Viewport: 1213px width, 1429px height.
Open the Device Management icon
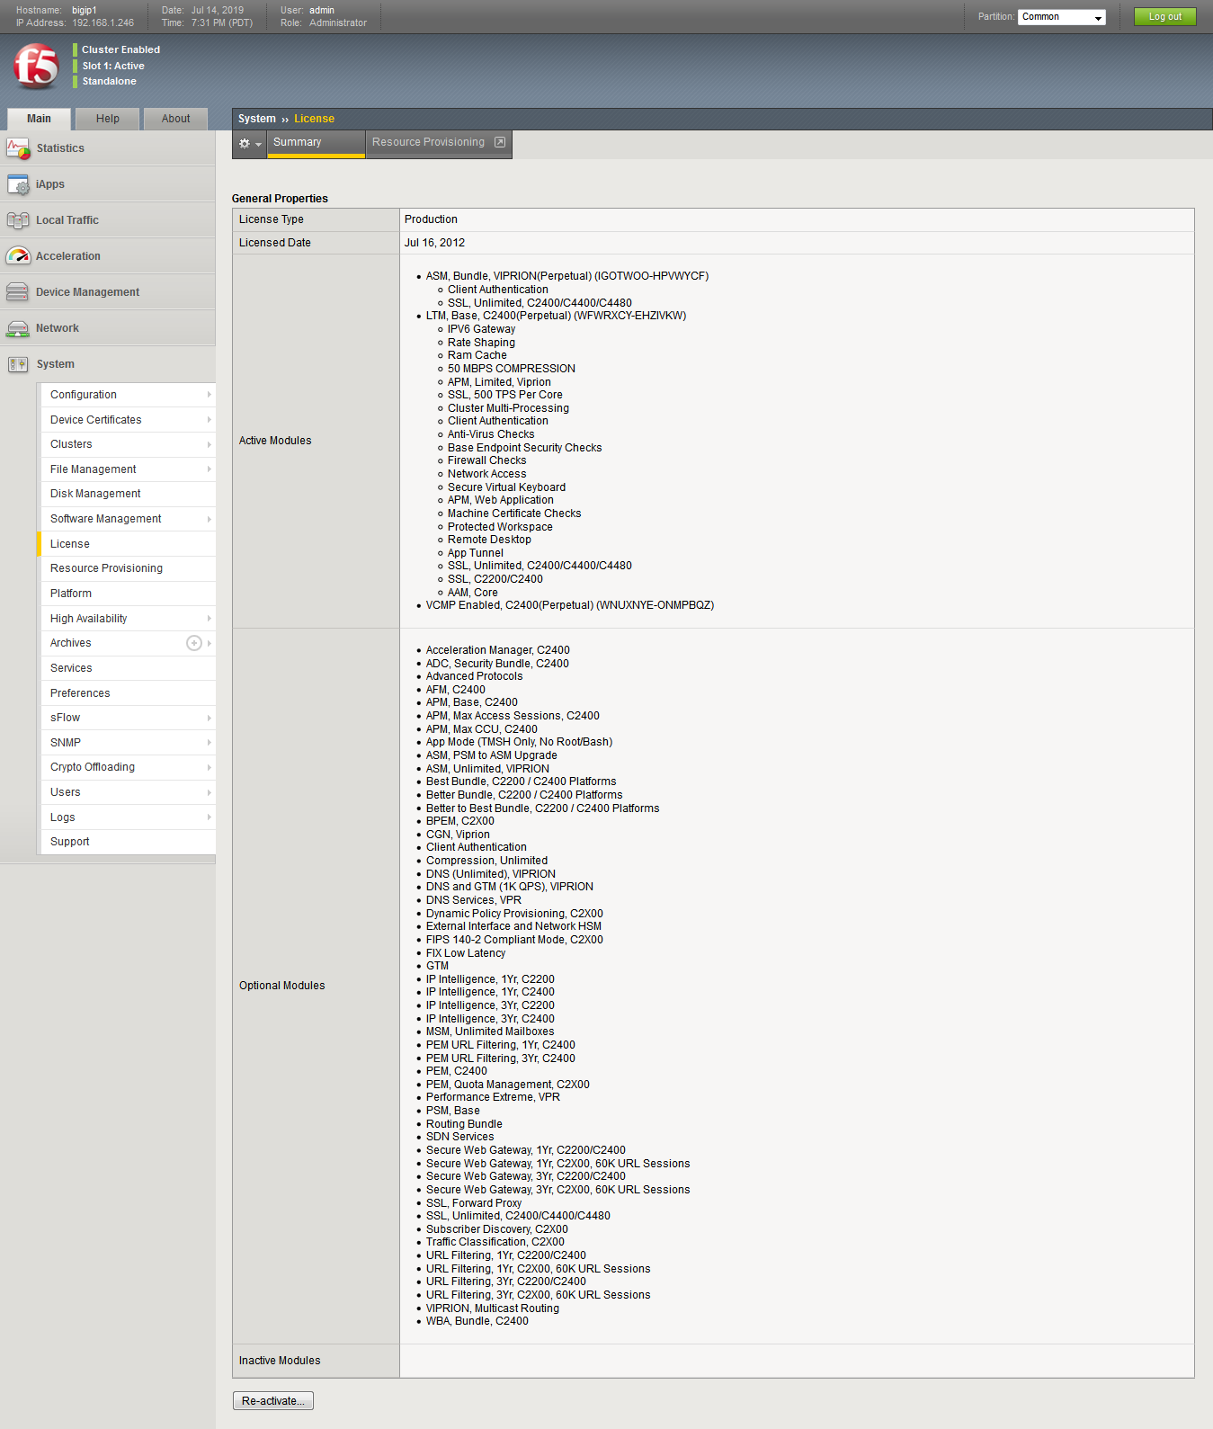(18, 292)
